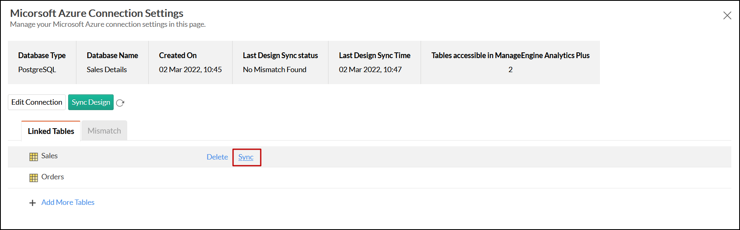Click the Last Design Sync Time value
Viewport: 740px width, 230px height.
coord(370,70)
